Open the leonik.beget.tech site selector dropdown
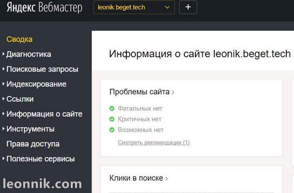The image size is (294, 193). pos(134,7)
